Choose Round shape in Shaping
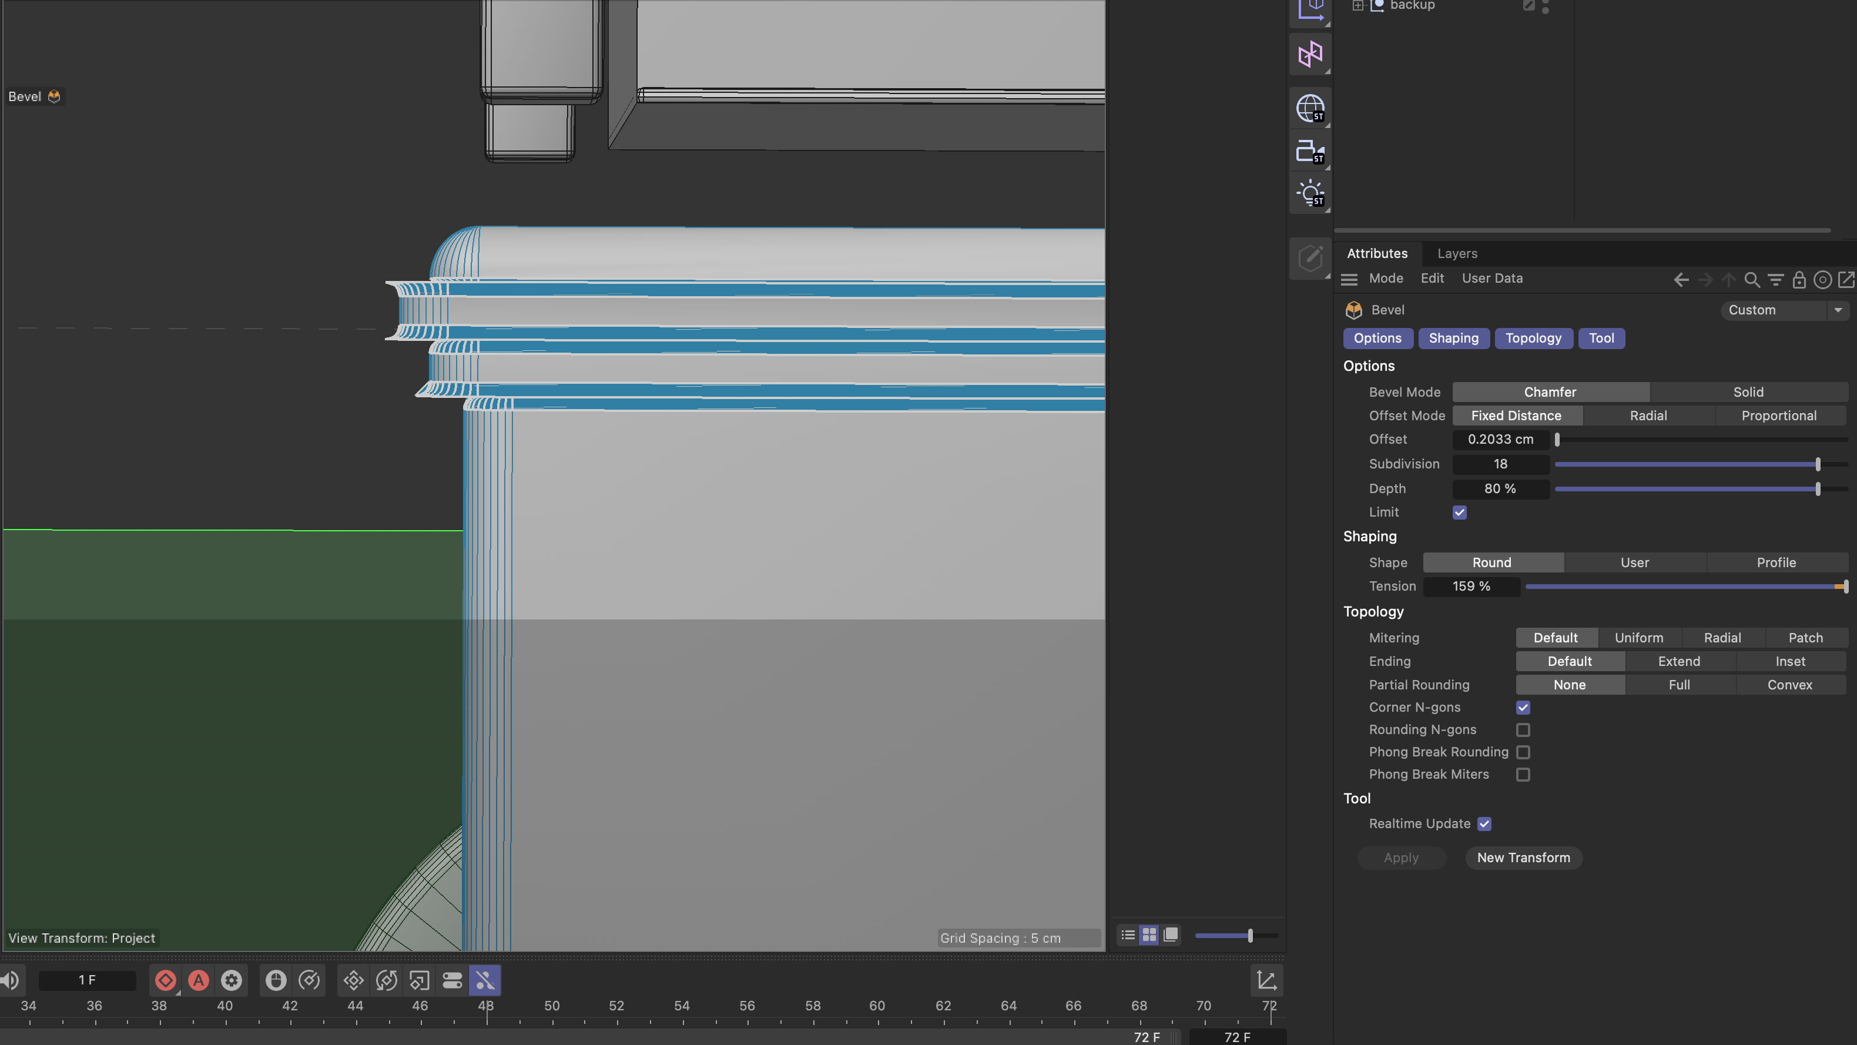 click(x=1492, y=562)
